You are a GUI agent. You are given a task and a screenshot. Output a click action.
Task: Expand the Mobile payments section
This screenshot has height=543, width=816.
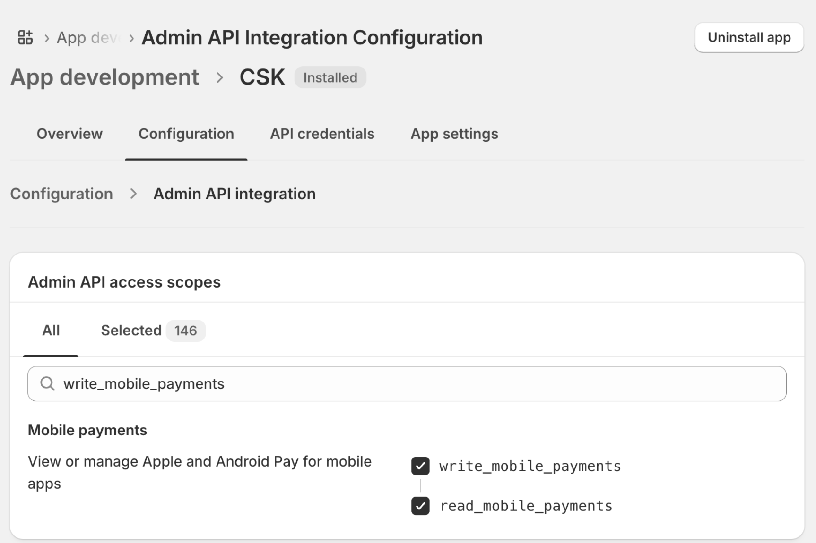coord(87,430)
